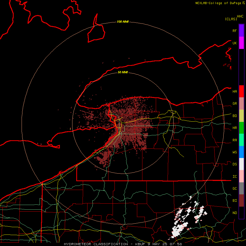The width and height of the screenshot is (246, 246).
Task: Click the HYDROMETEOR CLASSIFICATION title text
Action: 96,244
